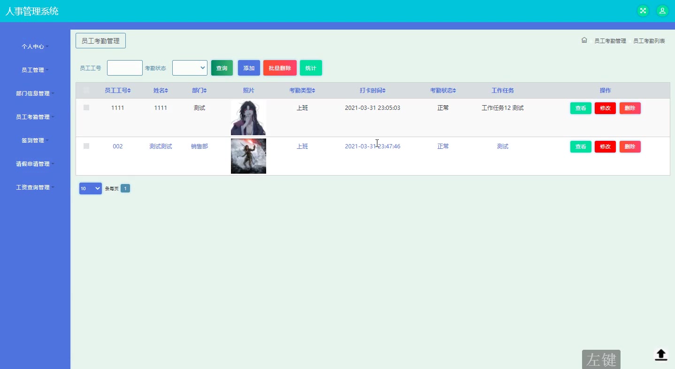This screenshot has height=369, width=675.
Task: Edit employee 1111 record with 修改
Action: (x=605, y=108)
